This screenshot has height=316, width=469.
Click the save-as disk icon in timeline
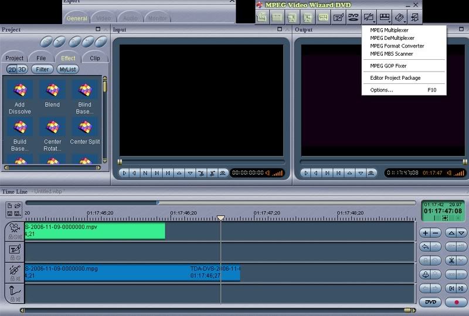tap(18, 213)
